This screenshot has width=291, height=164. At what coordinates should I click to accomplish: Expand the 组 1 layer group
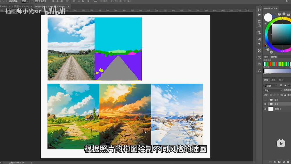click(269, 100)
